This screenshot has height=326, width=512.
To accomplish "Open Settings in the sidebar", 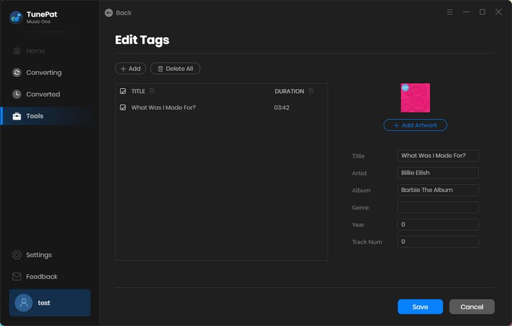I will [x=32, y=255].
